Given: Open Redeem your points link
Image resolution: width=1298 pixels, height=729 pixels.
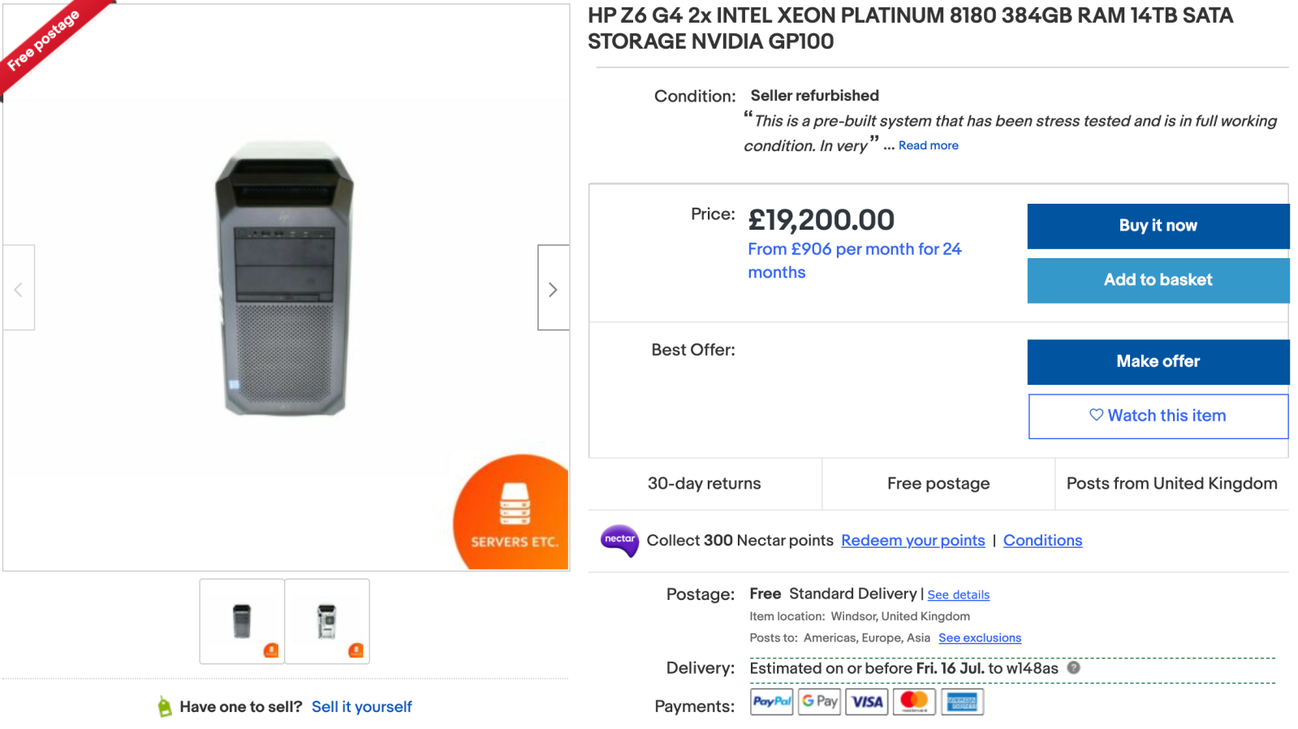Looking at the screenshot, I should [912, 541].
